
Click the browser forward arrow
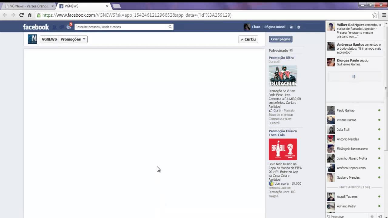coord(13,15)
